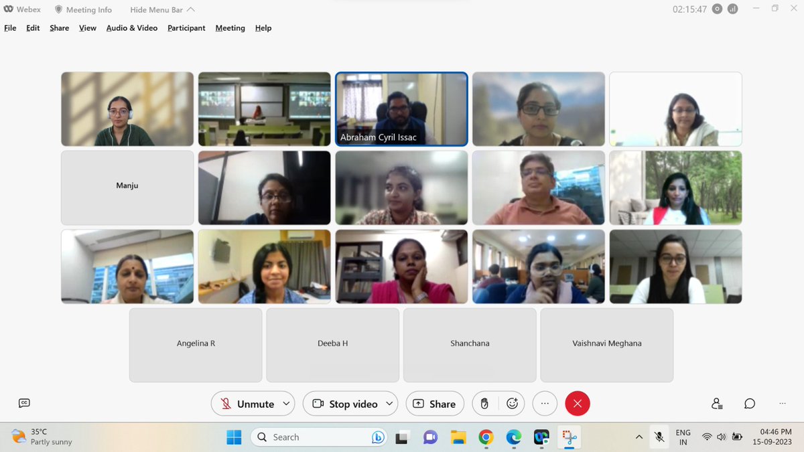This screenshot has width=804, height=452.
Task: Open ENG IN language switcher
Action: (683, 437)
